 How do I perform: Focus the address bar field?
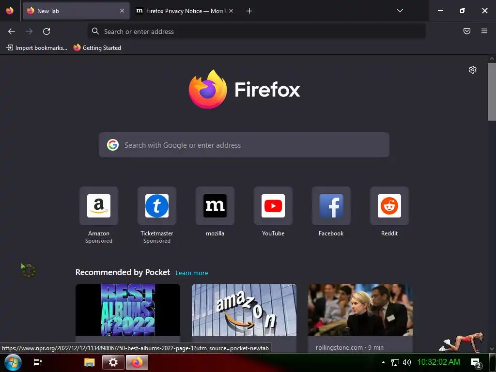coord(257,31)
